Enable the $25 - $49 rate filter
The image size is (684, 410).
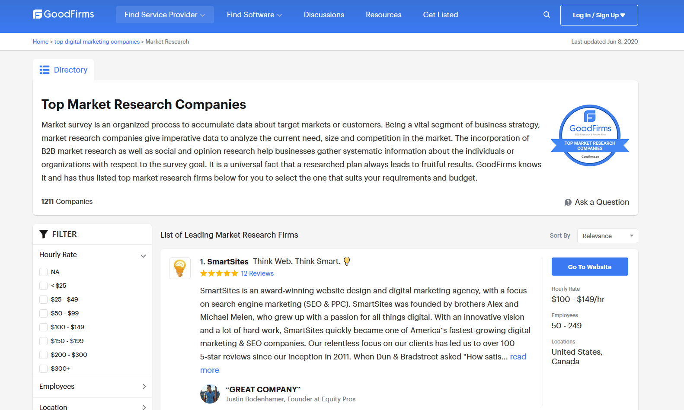coord(43,299)
